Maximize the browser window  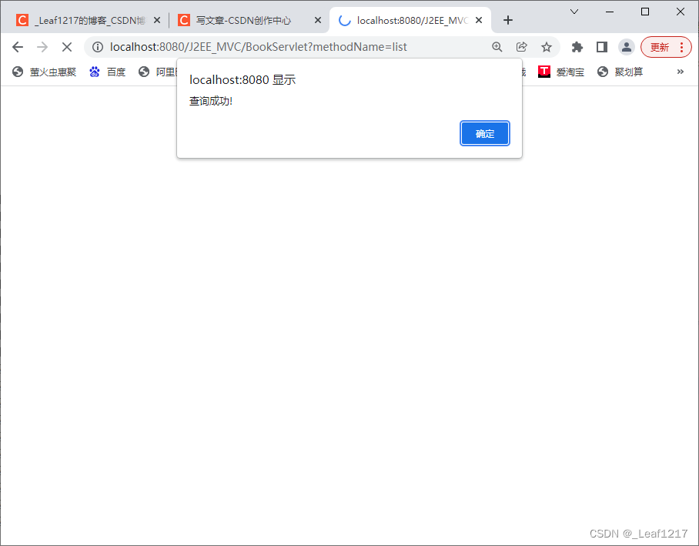(645, 12)
